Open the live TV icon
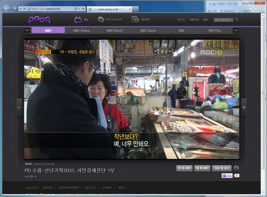Image resolution: width=267 pixels, height=197 pixels. coord(78,20)
